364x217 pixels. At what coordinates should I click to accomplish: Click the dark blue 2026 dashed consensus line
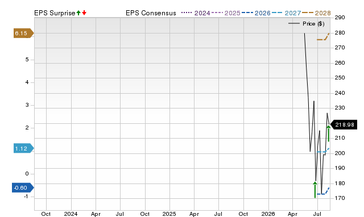click(323, 191)
